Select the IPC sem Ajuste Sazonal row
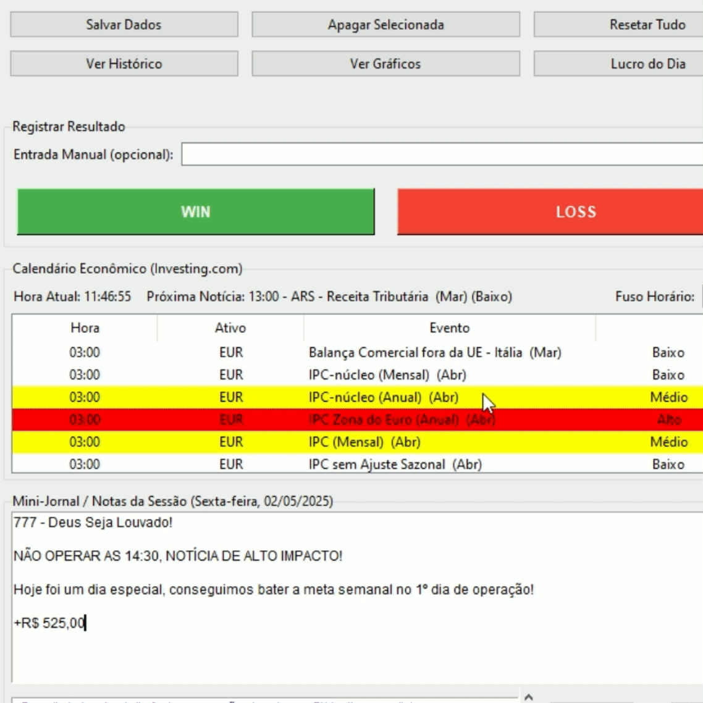703x703 pixels. coord(357,464)
